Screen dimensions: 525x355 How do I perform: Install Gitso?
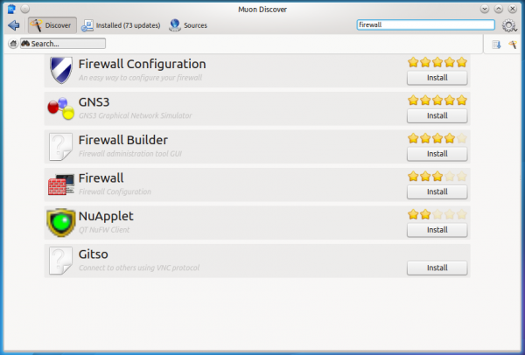pos(437,268)
